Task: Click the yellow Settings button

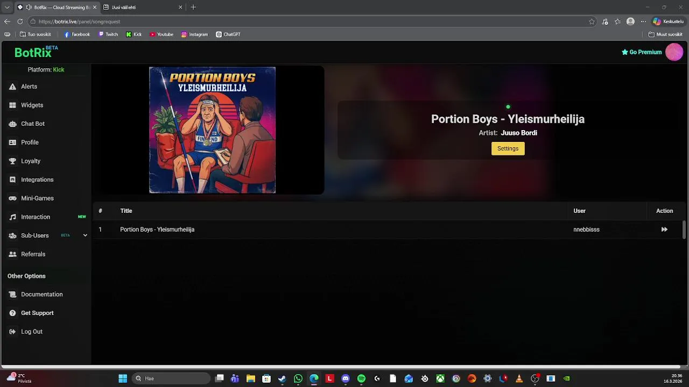Action: click(508, 148)
